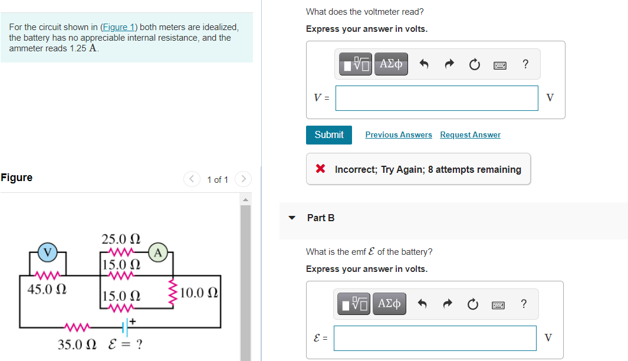Open the keyboard shortcuts icon in Part B
Screen dimensions: 628x361
click(498, 304)
